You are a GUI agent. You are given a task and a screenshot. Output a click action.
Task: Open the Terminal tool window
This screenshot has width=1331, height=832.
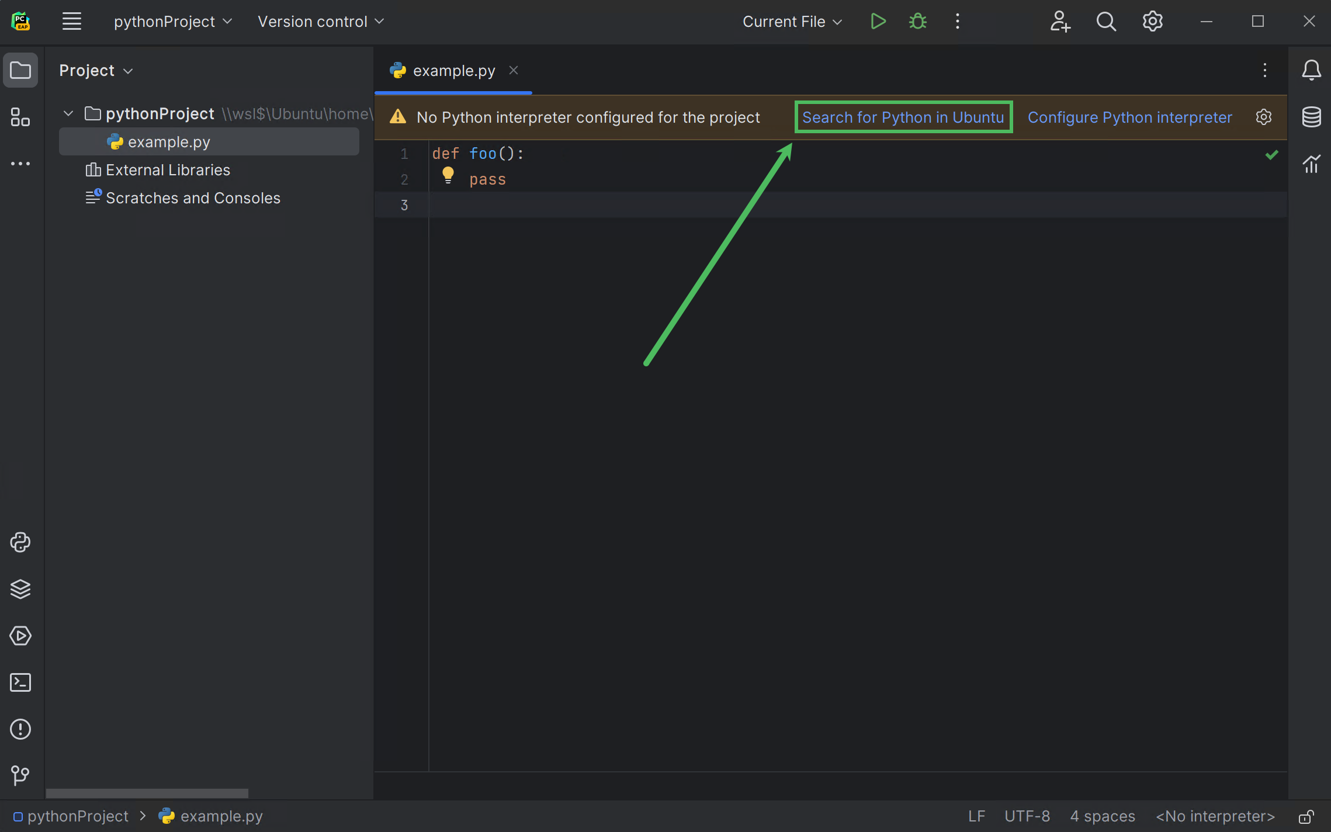click(20, 682)
